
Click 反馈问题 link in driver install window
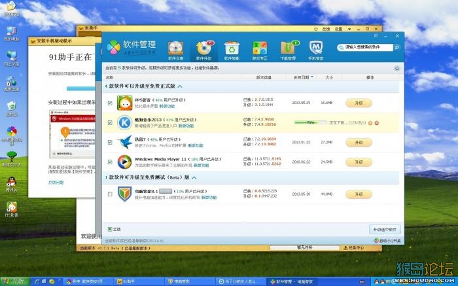56,183
